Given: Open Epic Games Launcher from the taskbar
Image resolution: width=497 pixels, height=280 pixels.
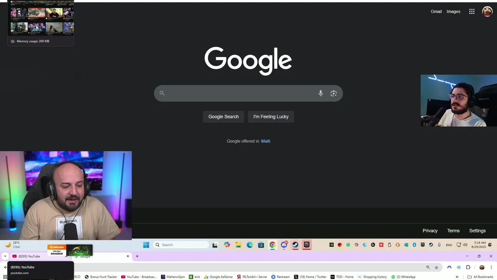Looking at the screenshot, I should click(x=307, y=245).
